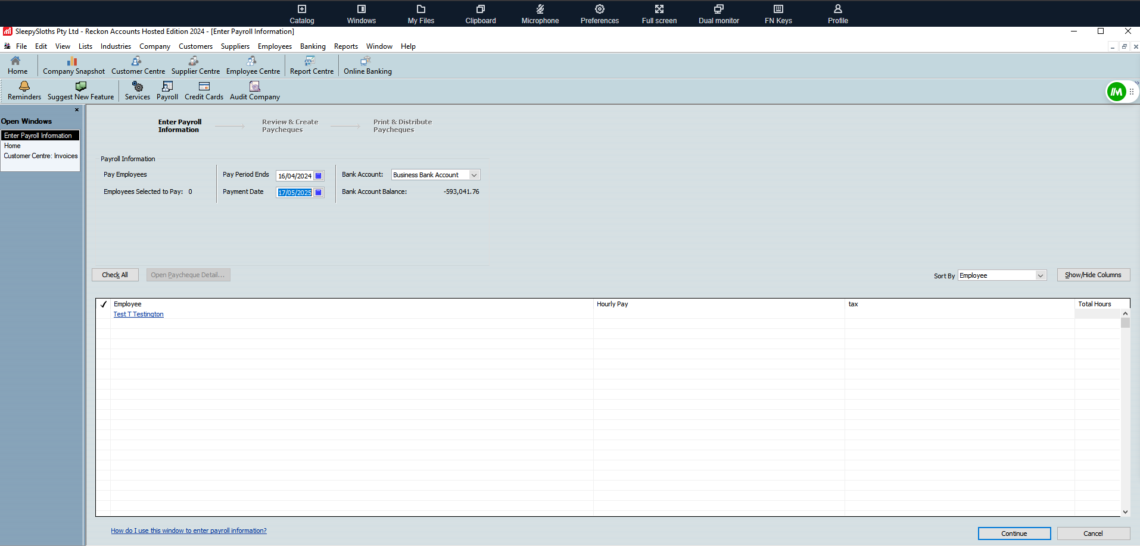The height and width of the screenshot is (546, 1140).
Task: Open payroll information help link
Action: coord(189,531)
